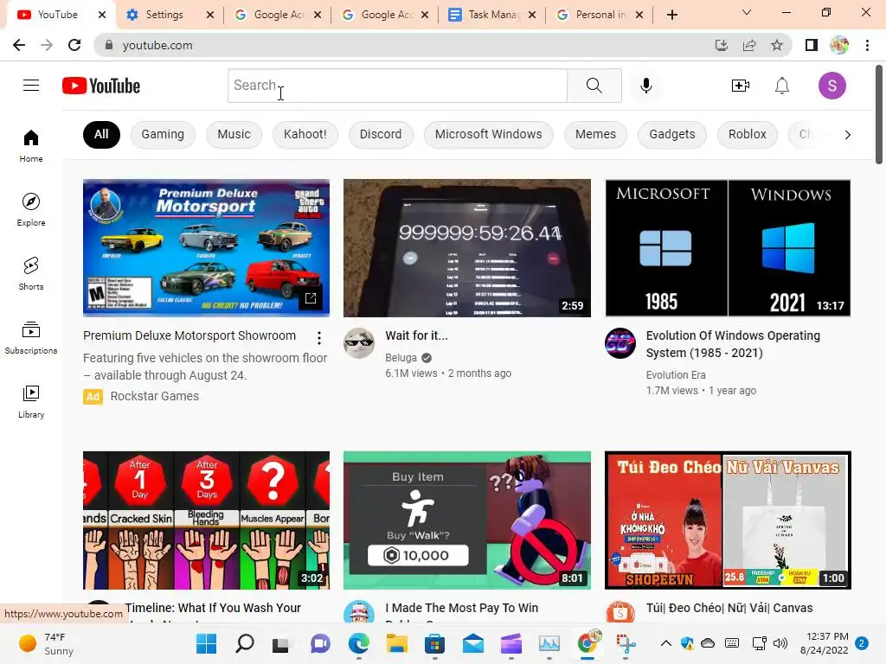
Task: Open the hand washing timeline thumbnail
Action: click(206, 520)
